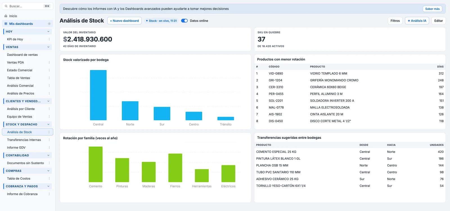Viewport: 450px width, 211px height.
Task: Select Análisis de Stock in sidebar
Action: [28, 132]
